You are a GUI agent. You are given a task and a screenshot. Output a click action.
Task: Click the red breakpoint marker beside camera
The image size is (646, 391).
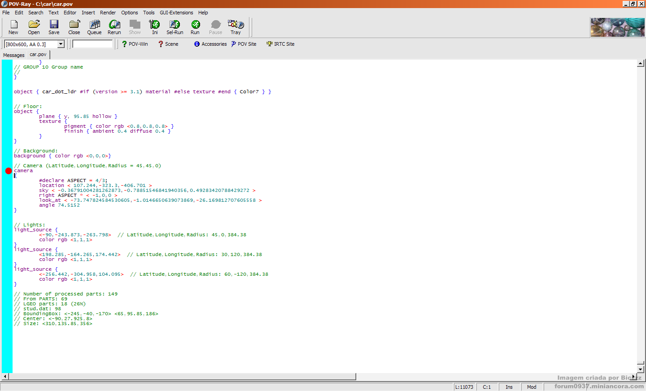pos(9,171)
